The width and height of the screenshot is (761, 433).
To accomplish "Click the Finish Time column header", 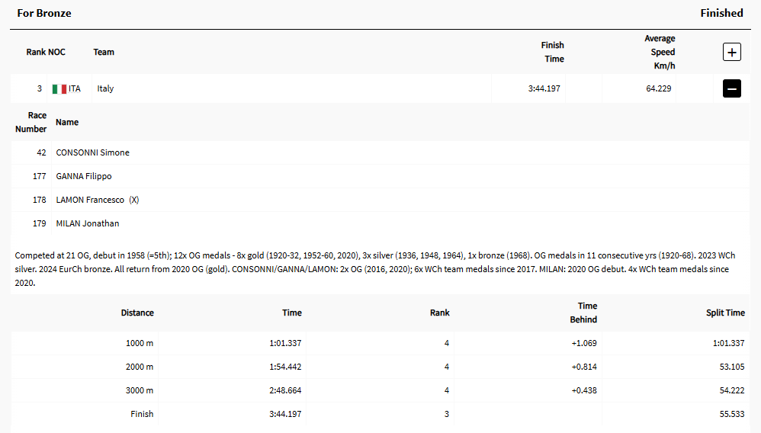I will 553,52.
